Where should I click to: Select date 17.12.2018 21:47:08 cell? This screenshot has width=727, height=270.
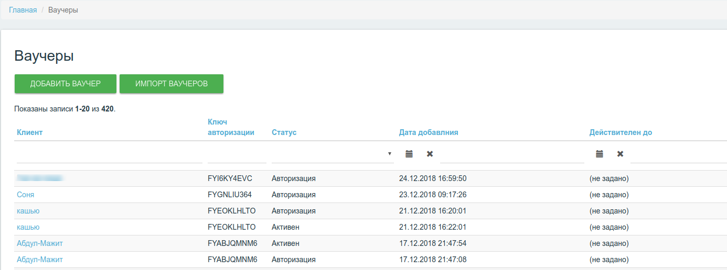(x=433, y=260)
